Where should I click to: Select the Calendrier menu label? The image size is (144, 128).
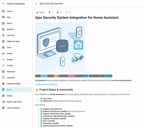pos(11,78)
